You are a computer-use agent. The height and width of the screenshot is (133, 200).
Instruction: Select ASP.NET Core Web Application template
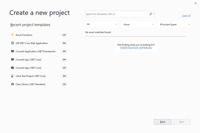39,43
